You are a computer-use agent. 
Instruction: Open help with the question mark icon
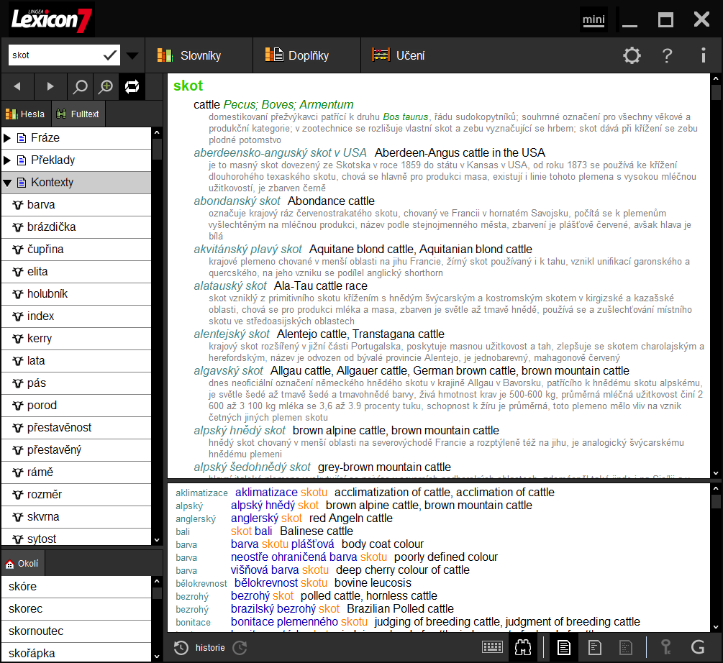[667, 55]
